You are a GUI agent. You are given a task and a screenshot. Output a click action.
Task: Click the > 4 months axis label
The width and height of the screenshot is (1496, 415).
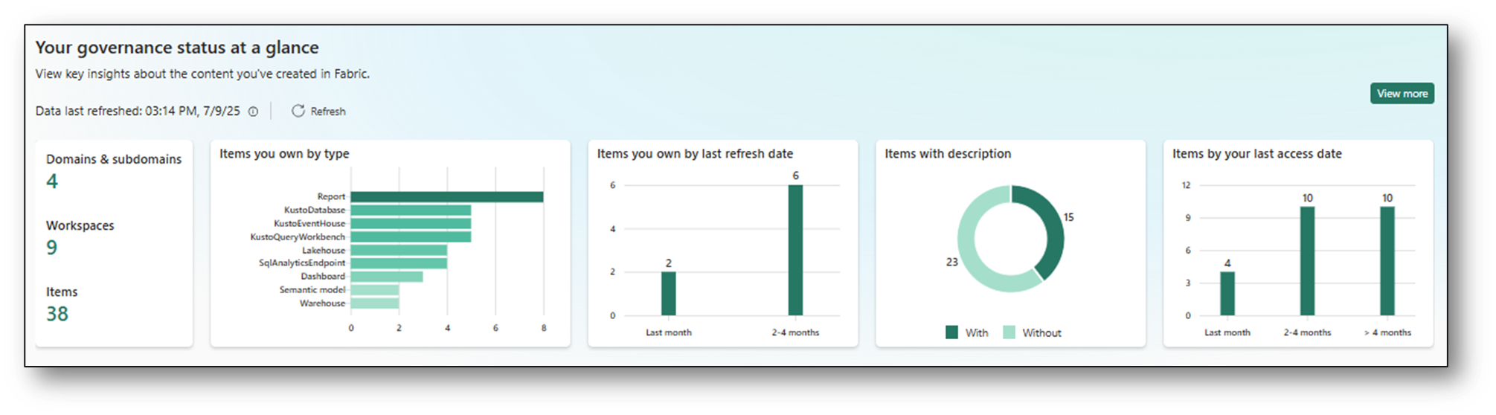point(1387,332)
